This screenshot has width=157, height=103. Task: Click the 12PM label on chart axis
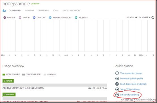click(141, 55)
